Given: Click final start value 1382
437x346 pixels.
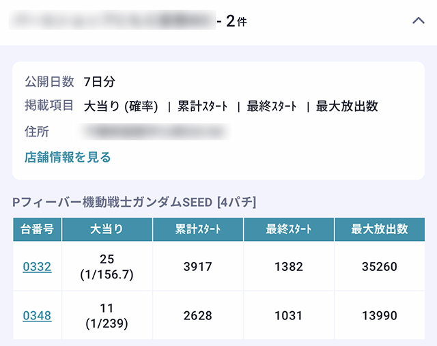Looking at the screenshot, I should click(x=288, y=267).
